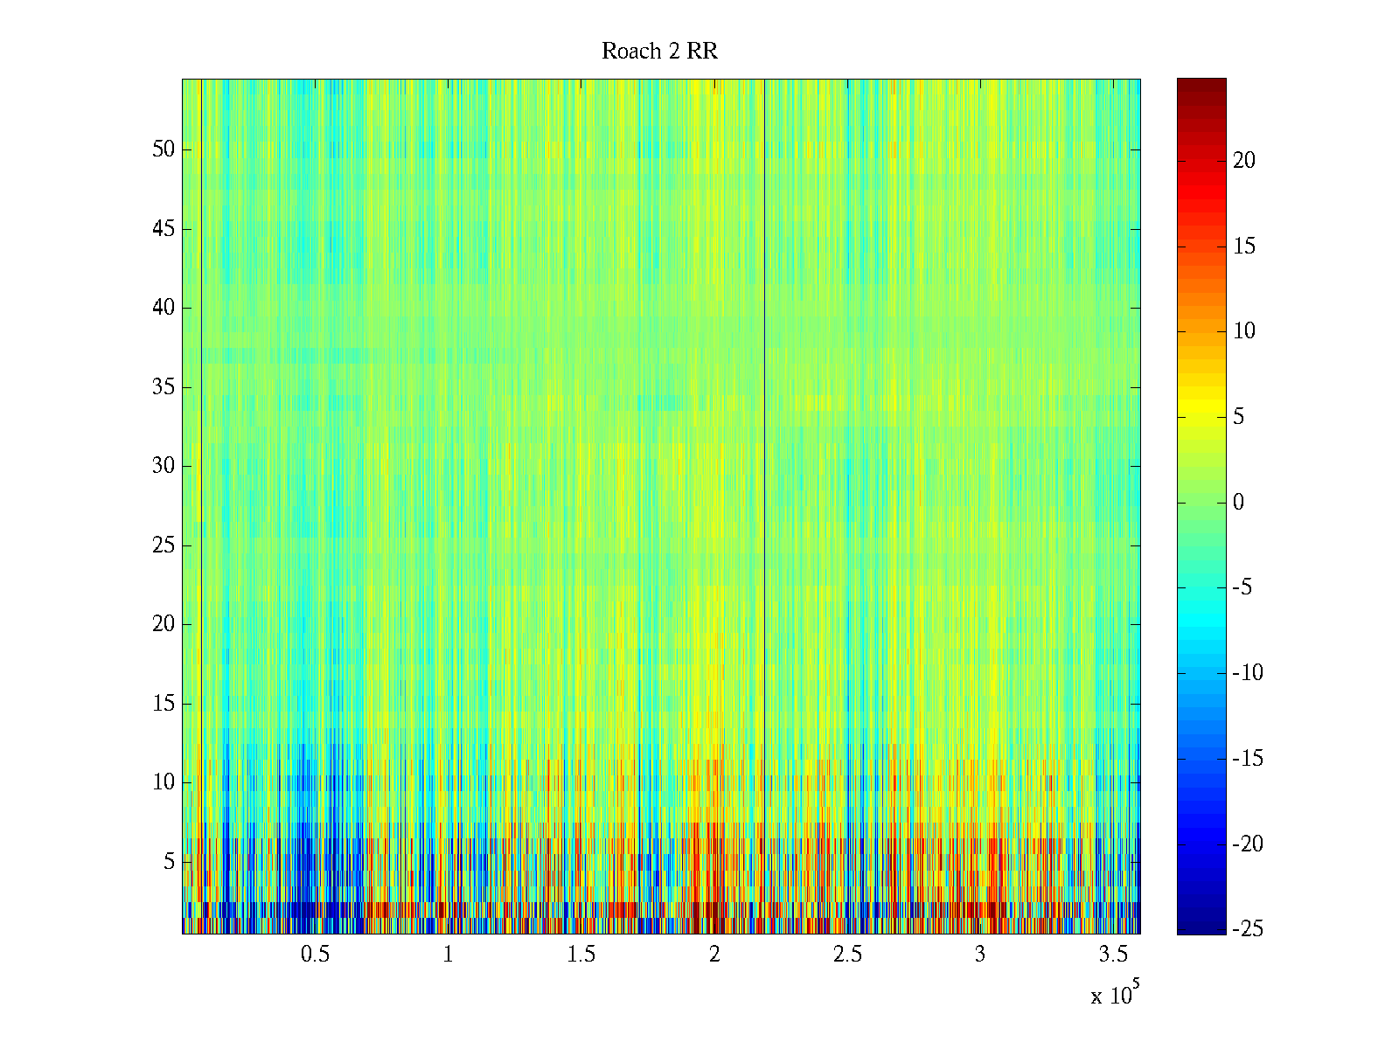The image size is (1399, 1049).
Task: Click the x-axis tick label 3.5
Action: pyautogui.click(x=1113, y=955)
